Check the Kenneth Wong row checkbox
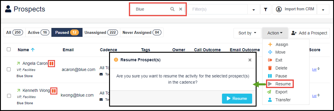 pyautogui.click(x=9, y=96)
